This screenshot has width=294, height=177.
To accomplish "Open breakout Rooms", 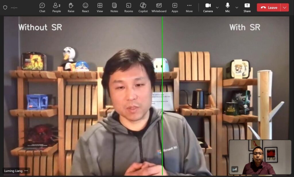I will [x=128, y=7].
